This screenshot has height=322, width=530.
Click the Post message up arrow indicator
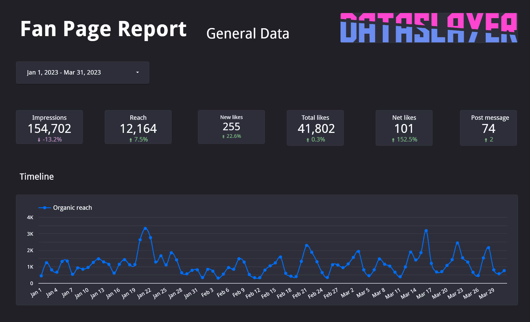pos(486,140)
